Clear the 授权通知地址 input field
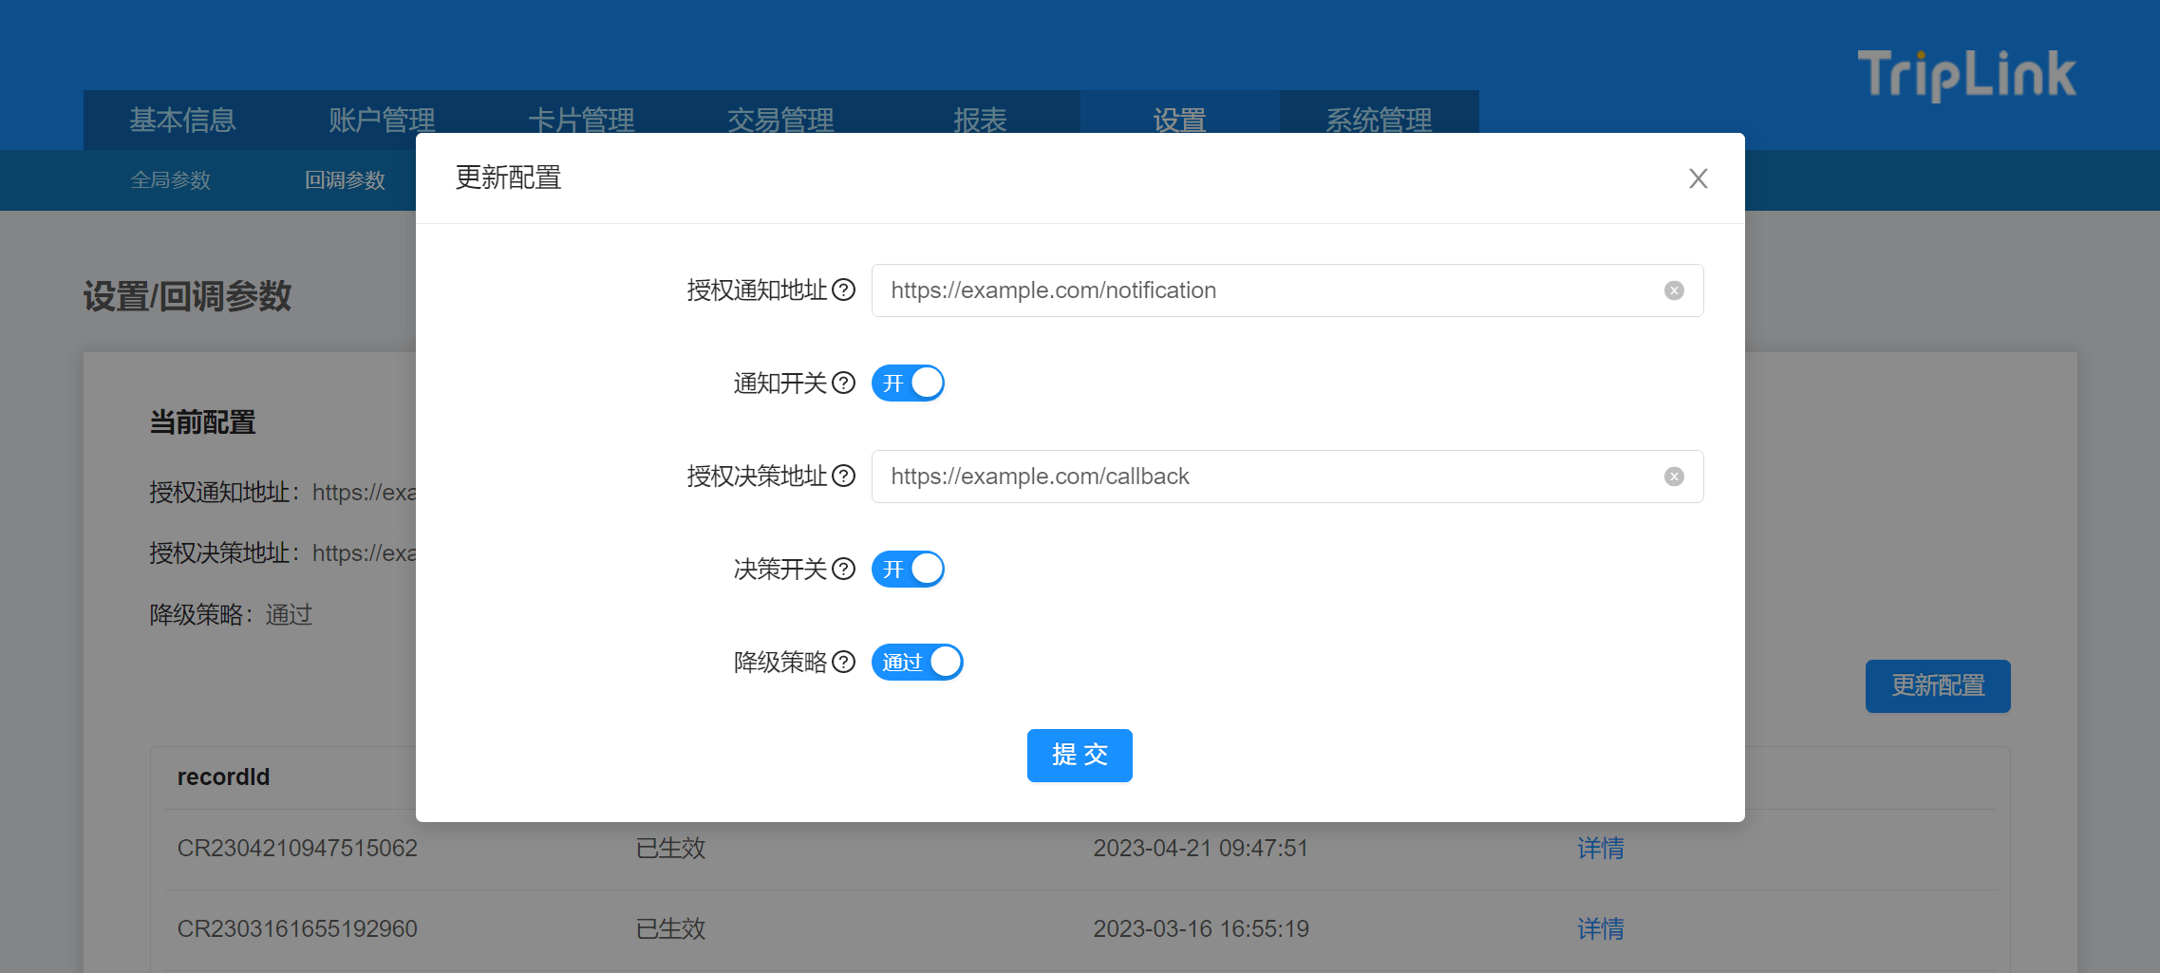Image resolution: width=2160 pixels, height=973 pixels. pyautogui.click(x=1674, y=290)
